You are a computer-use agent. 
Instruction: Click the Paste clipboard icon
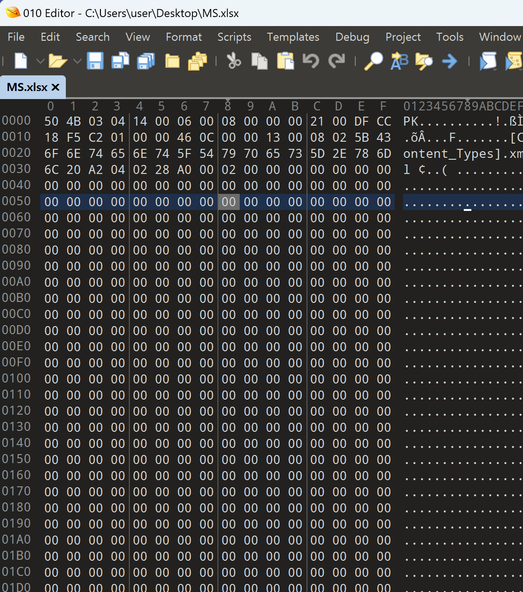point(285,61)
